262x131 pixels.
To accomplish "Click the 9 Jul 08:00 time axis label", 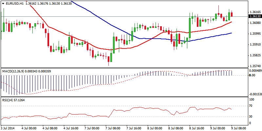I will pos(238,128).
